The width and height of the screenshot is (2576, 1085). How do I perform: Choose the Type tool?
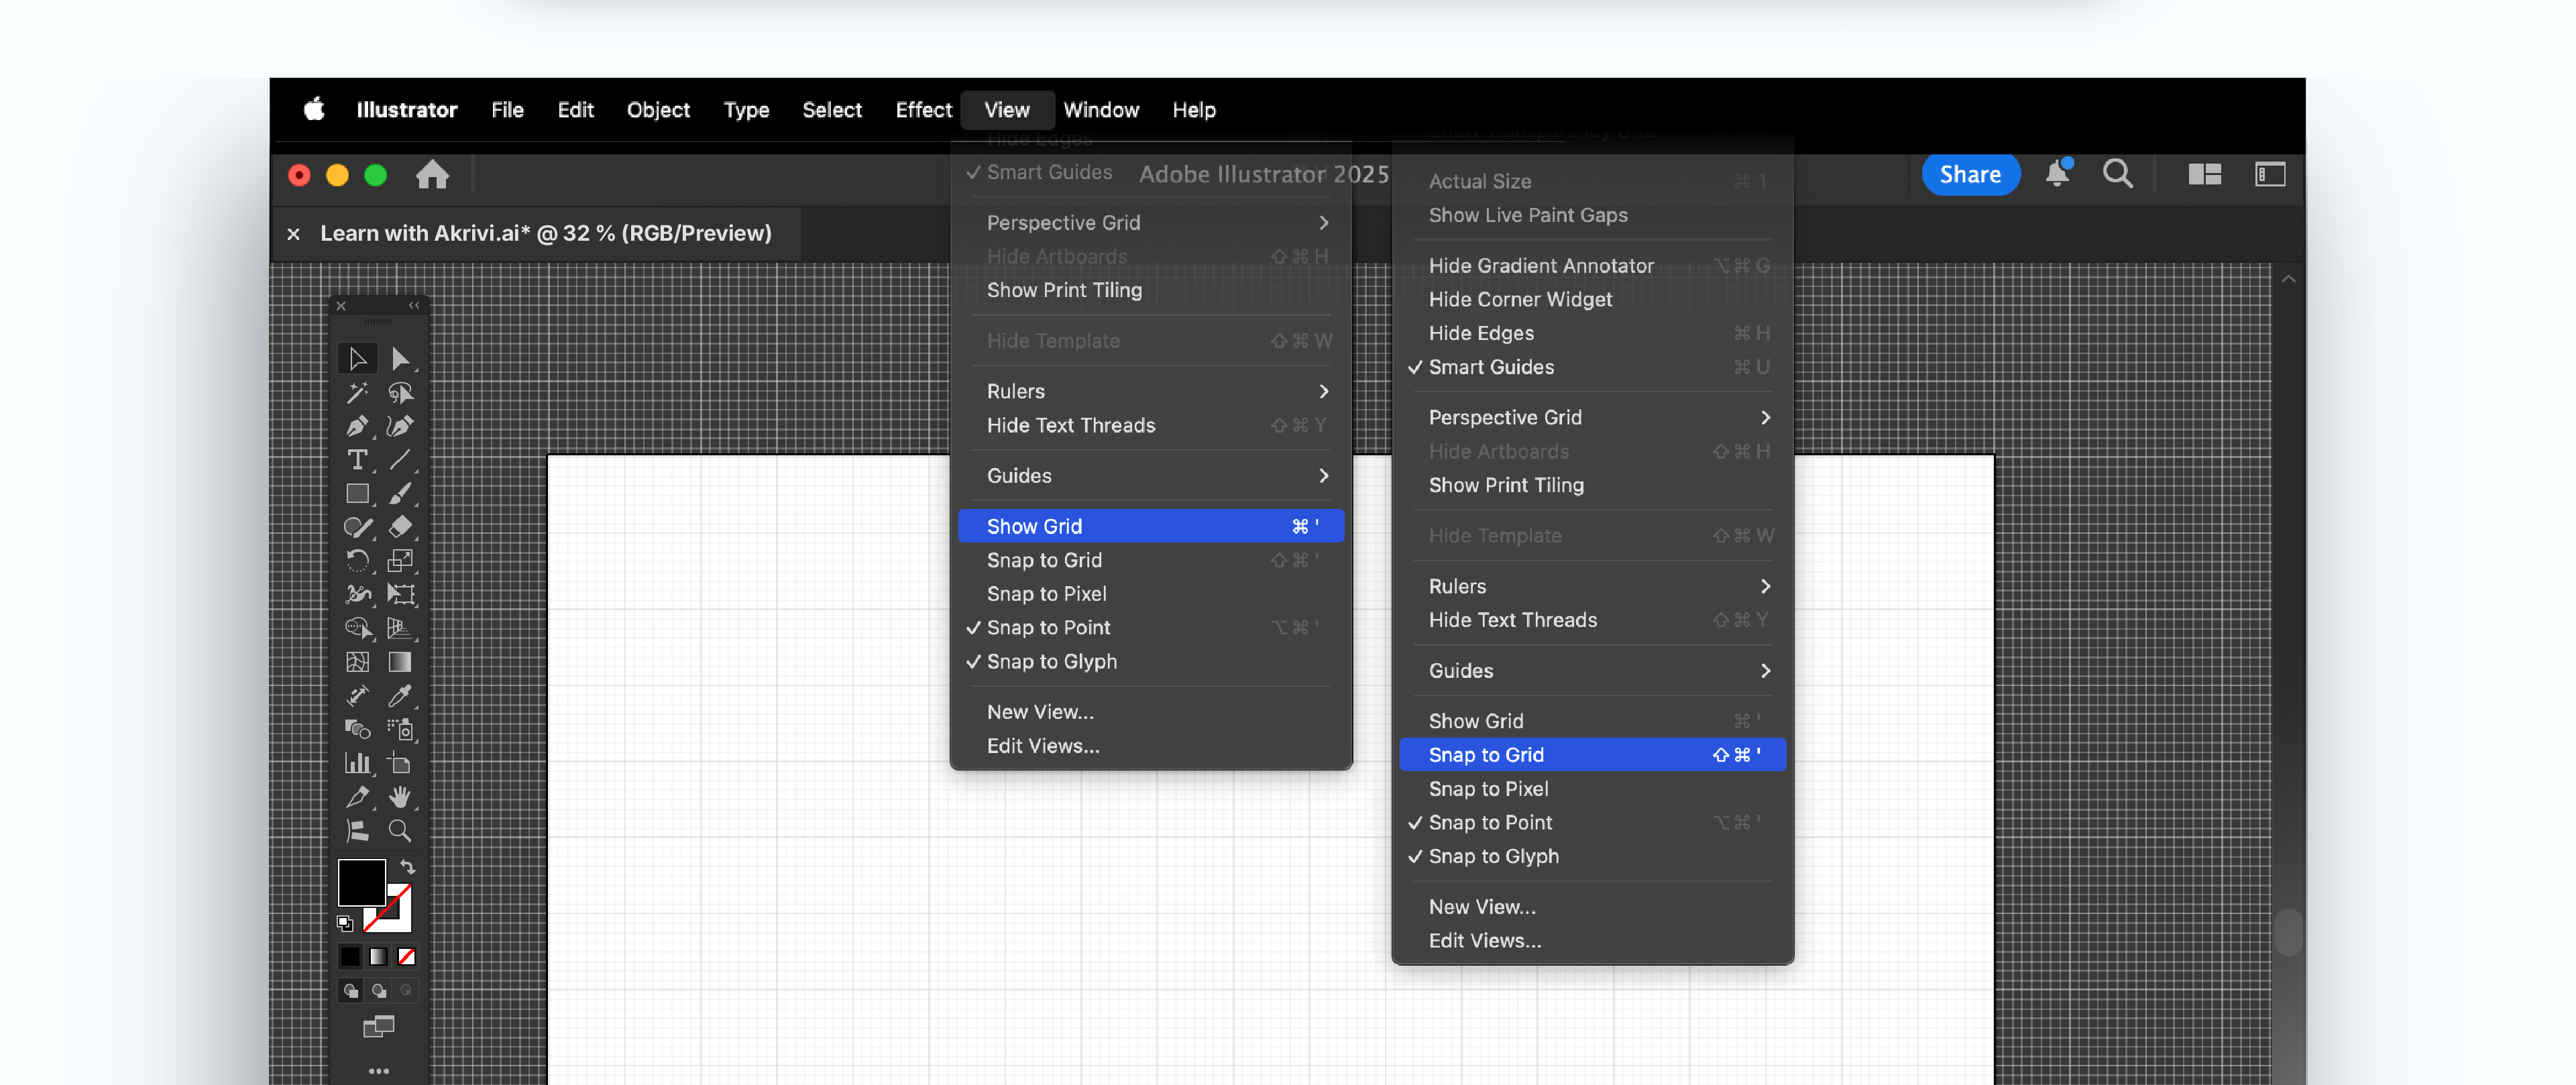pos(357,460)
